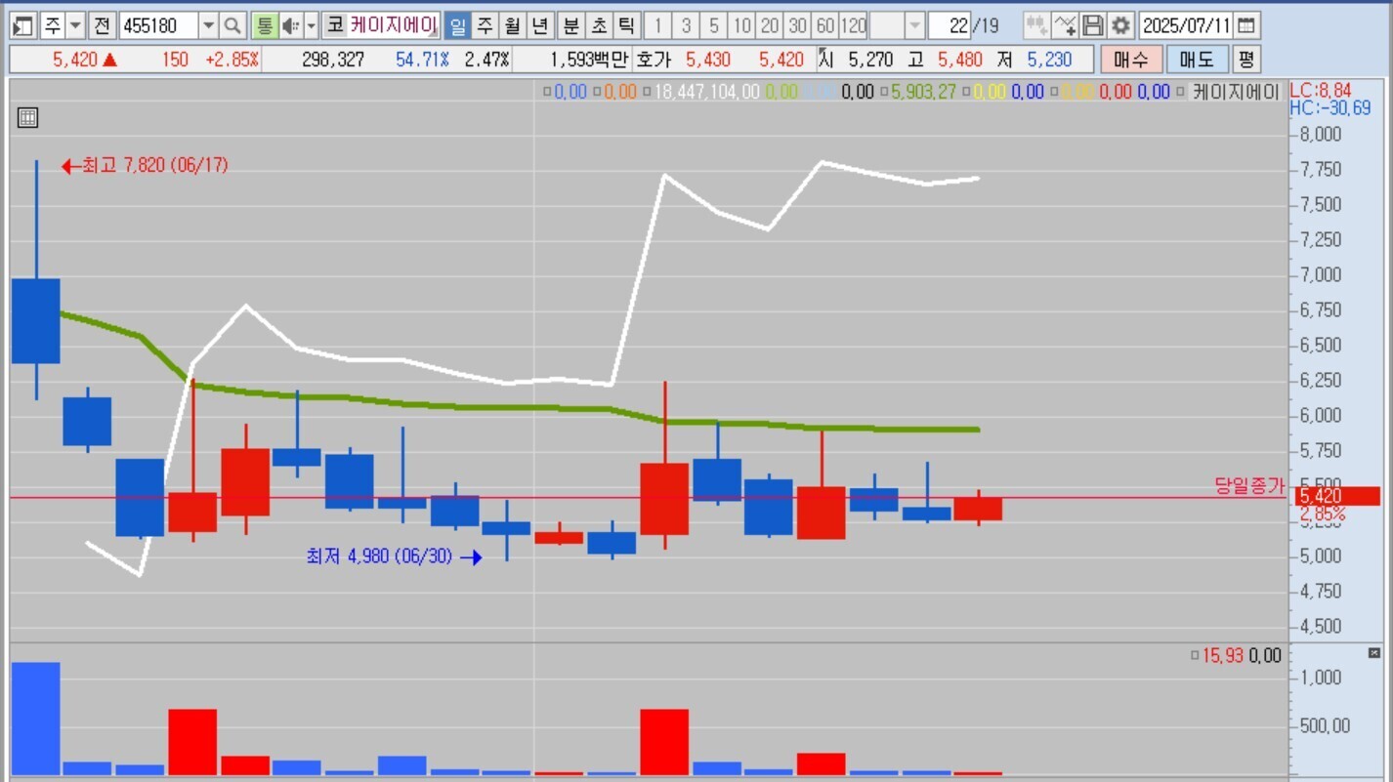Click the current price 5,420 in the quote bar
Screen dimensions: 1393x782
click(x=75, y=60)
